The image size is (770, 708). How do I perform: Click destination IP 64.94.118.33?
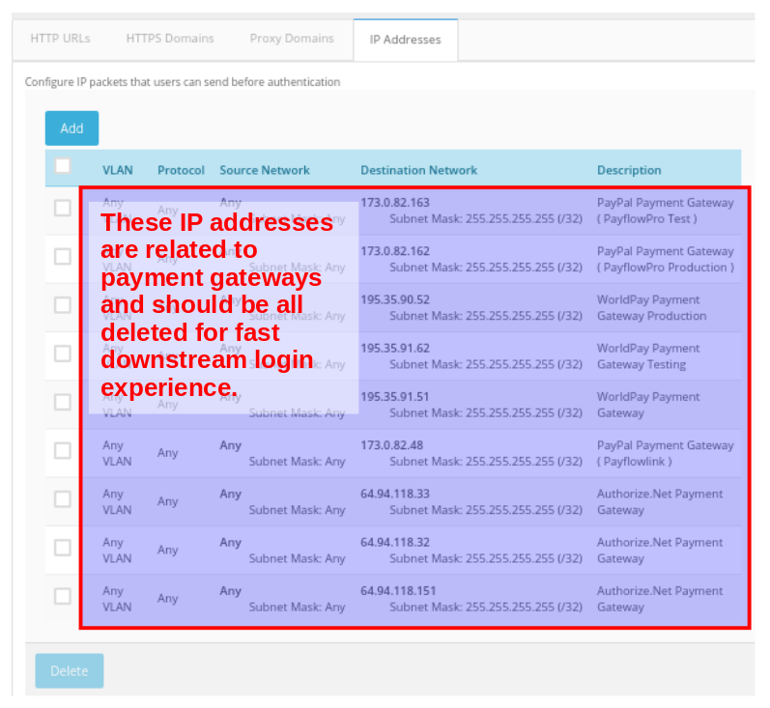[395, 495]
